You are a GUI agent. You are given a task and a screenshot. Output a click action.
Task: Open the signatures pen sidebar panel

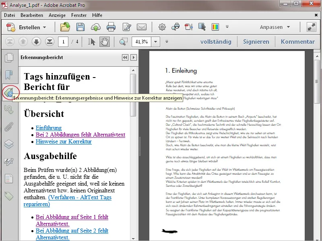click(9, 161)
